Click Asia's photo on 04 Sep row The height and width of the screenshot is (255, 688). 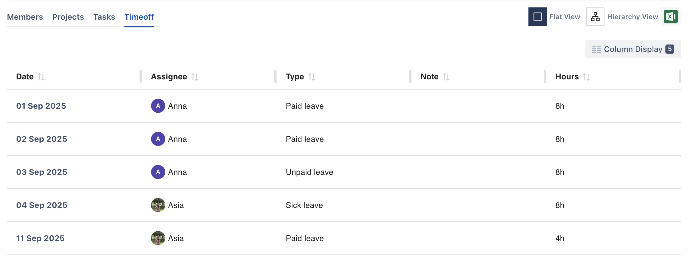click(x=158, y=205)
